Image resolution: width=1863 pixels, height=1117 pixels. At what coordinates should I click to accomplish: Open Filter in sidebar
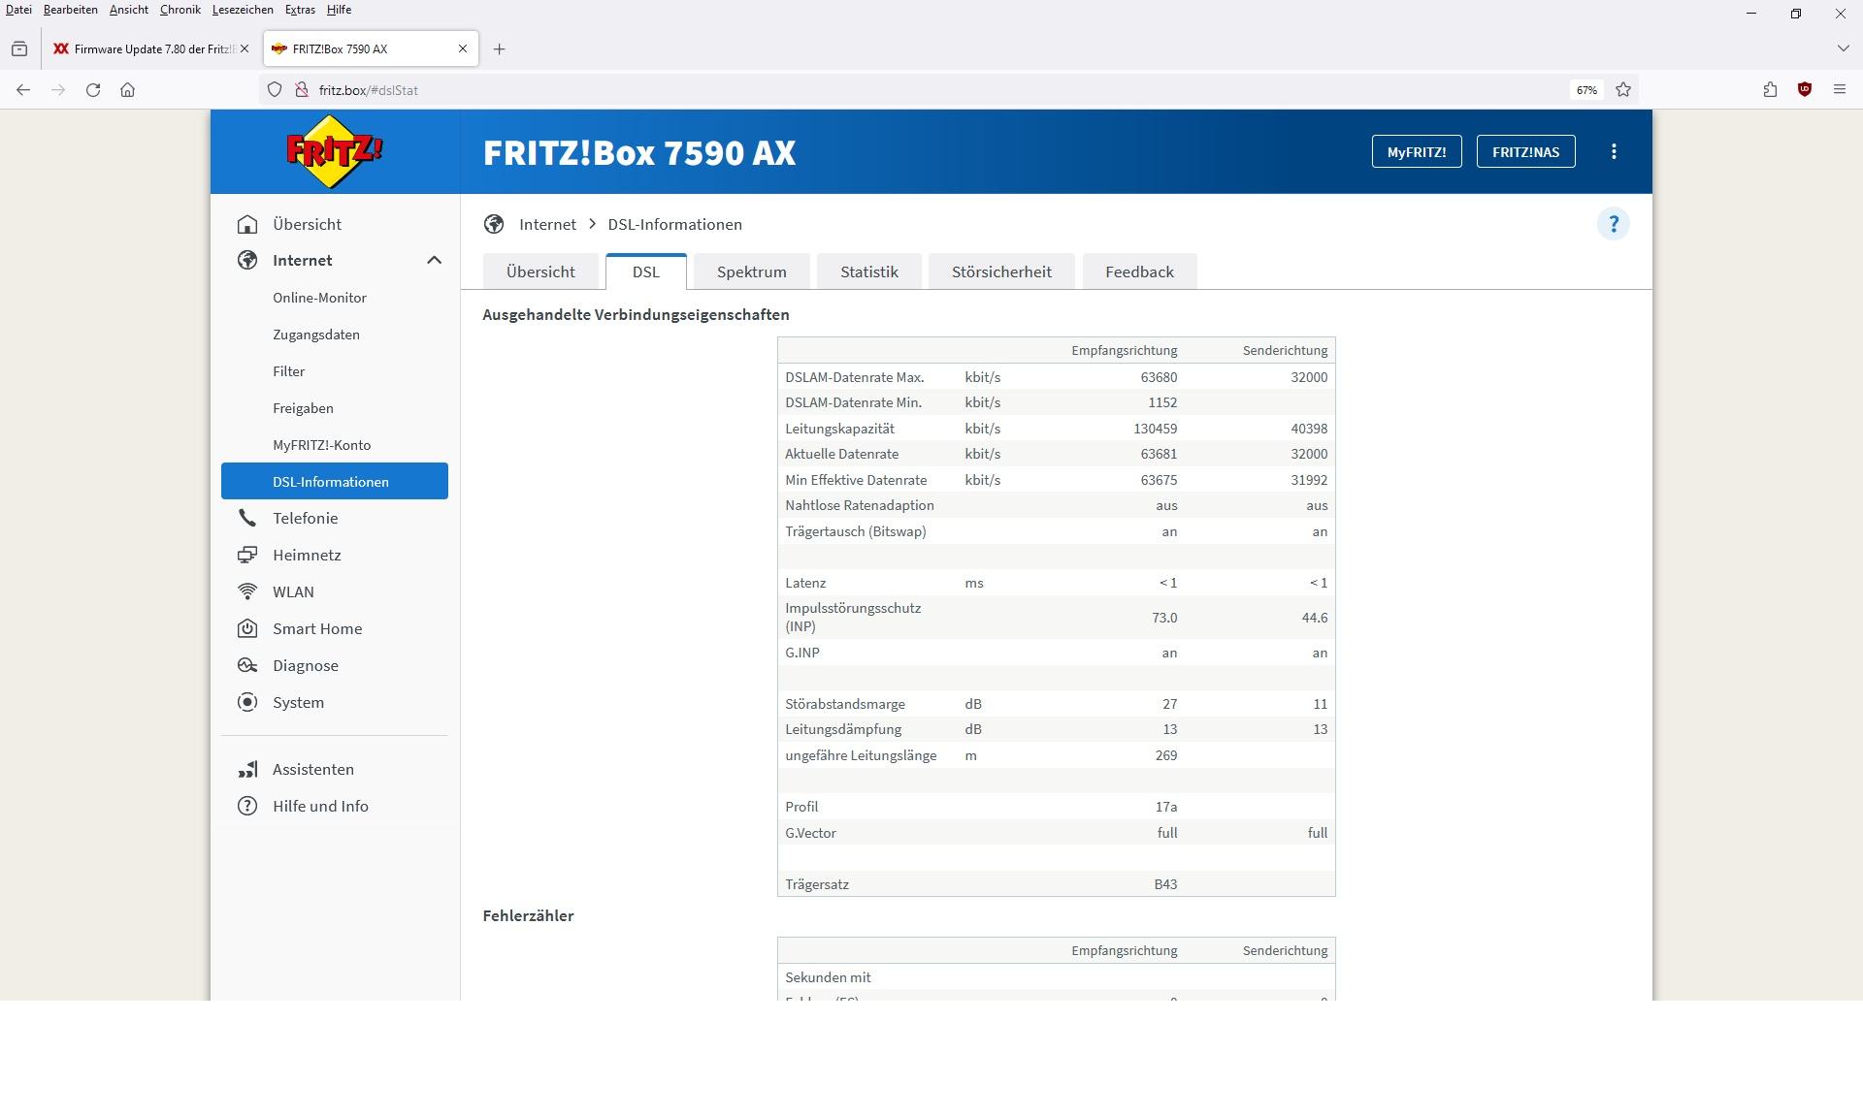(x=288, y=371)
